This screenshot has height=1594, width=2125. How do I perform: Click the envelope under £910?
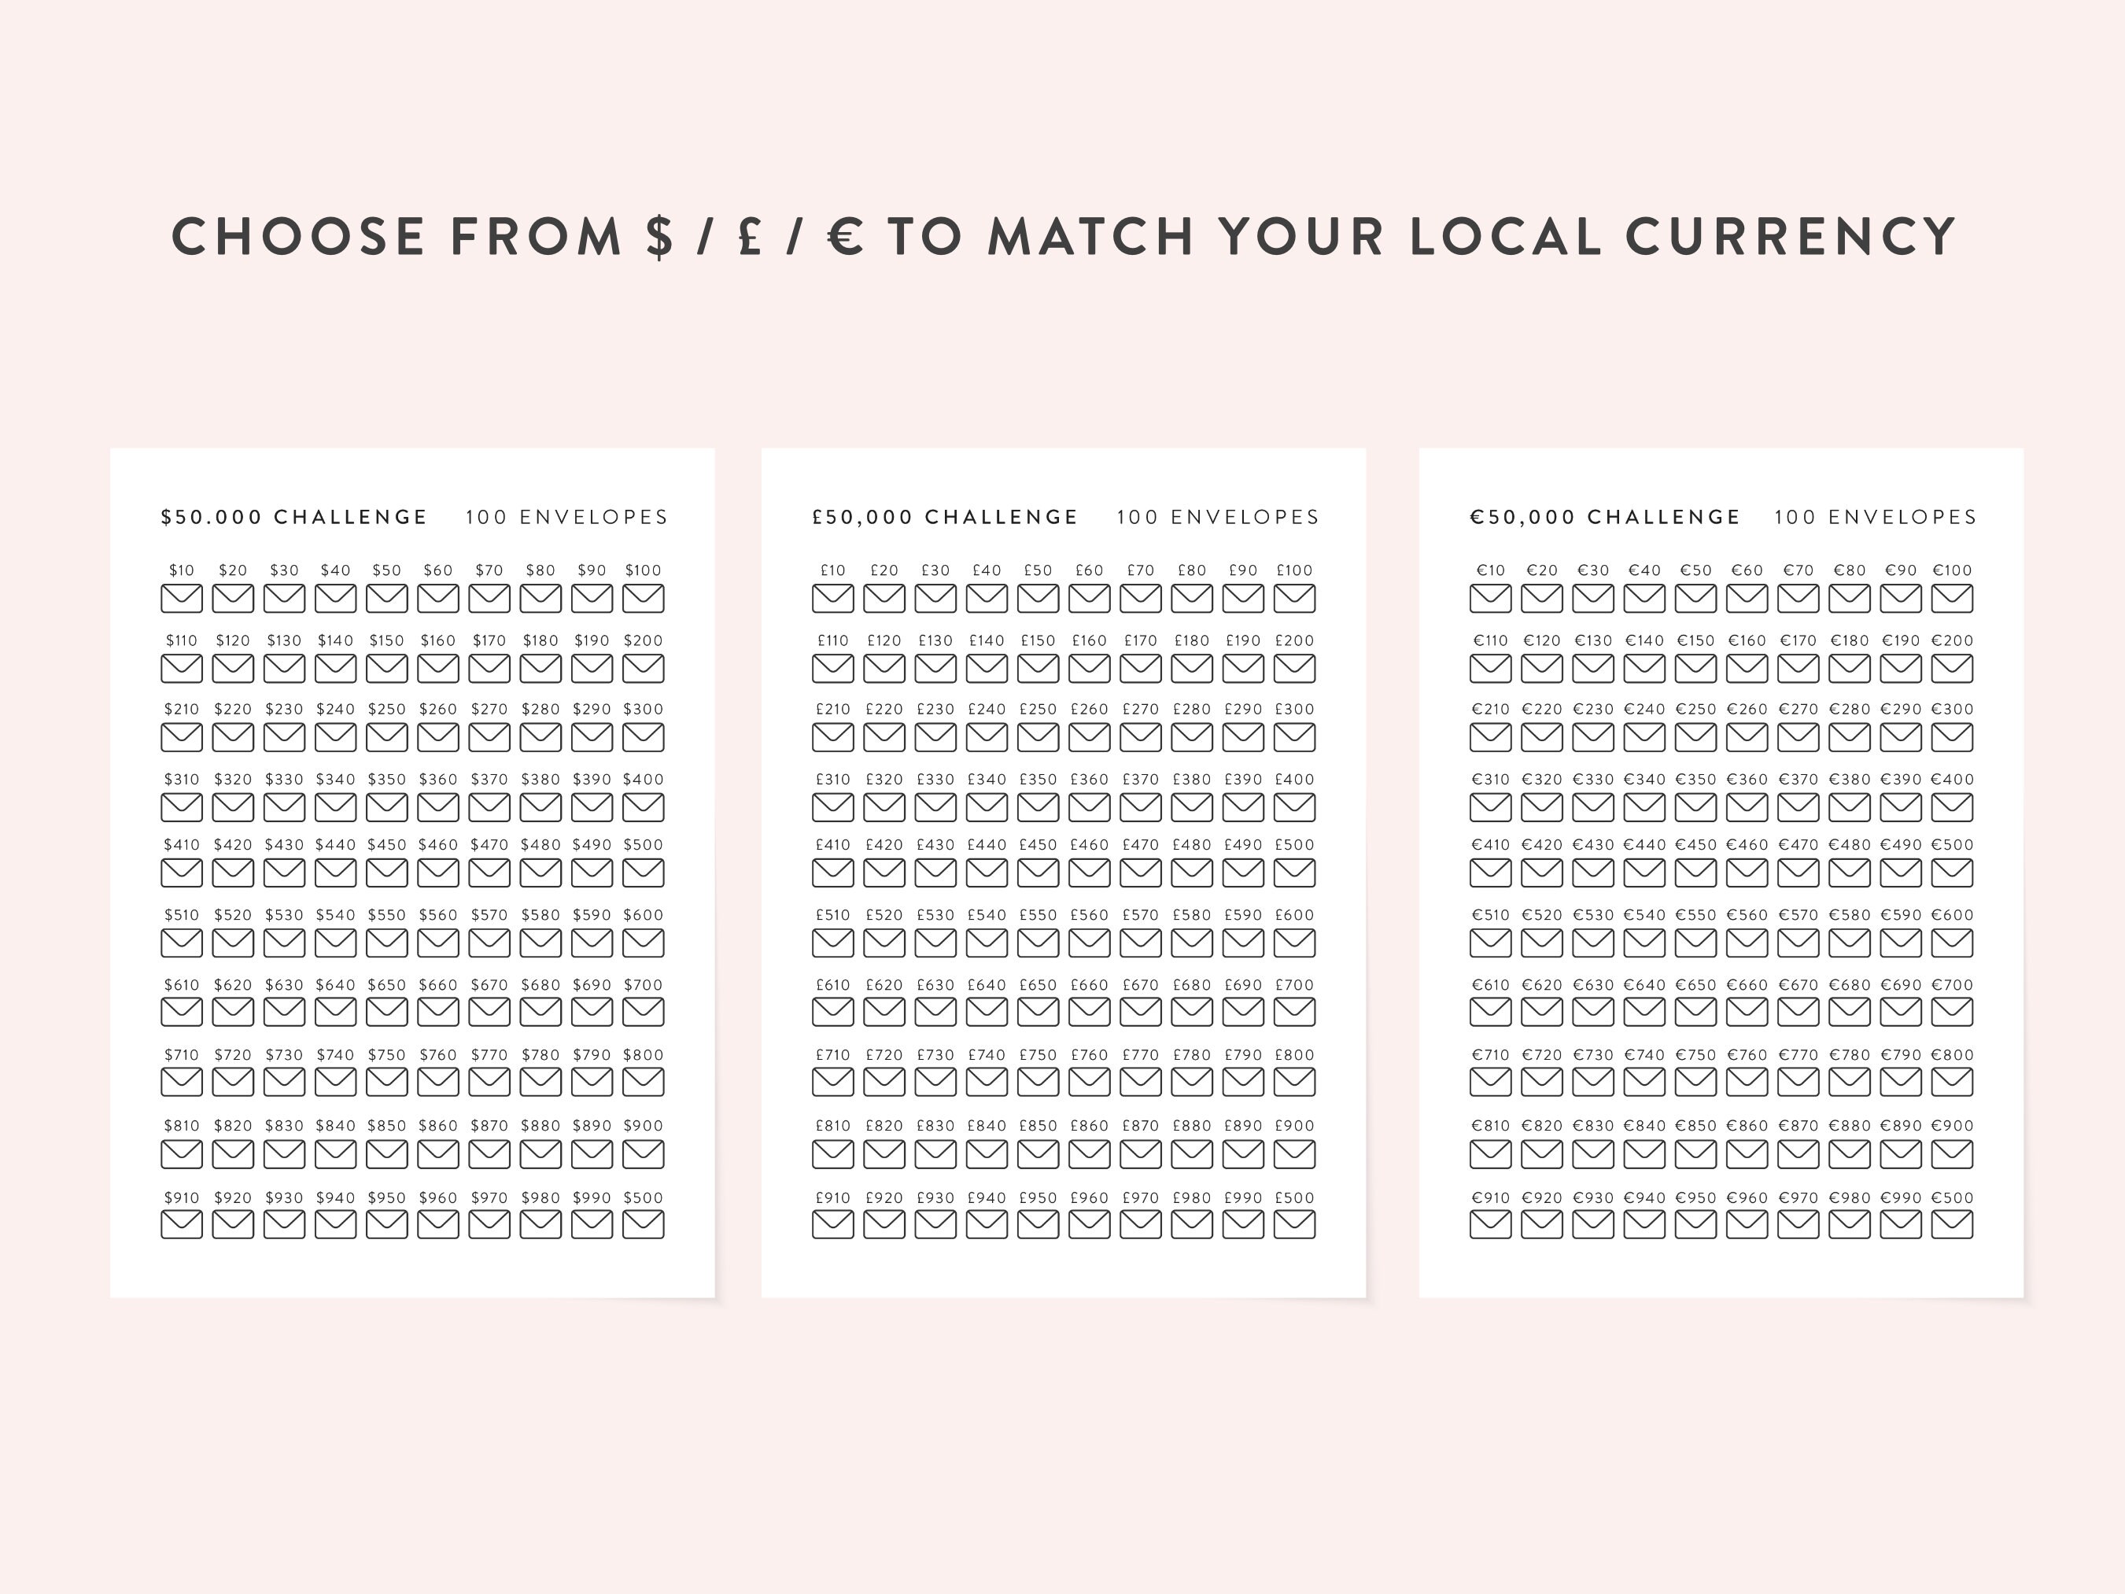click(x=833, y=1224)
